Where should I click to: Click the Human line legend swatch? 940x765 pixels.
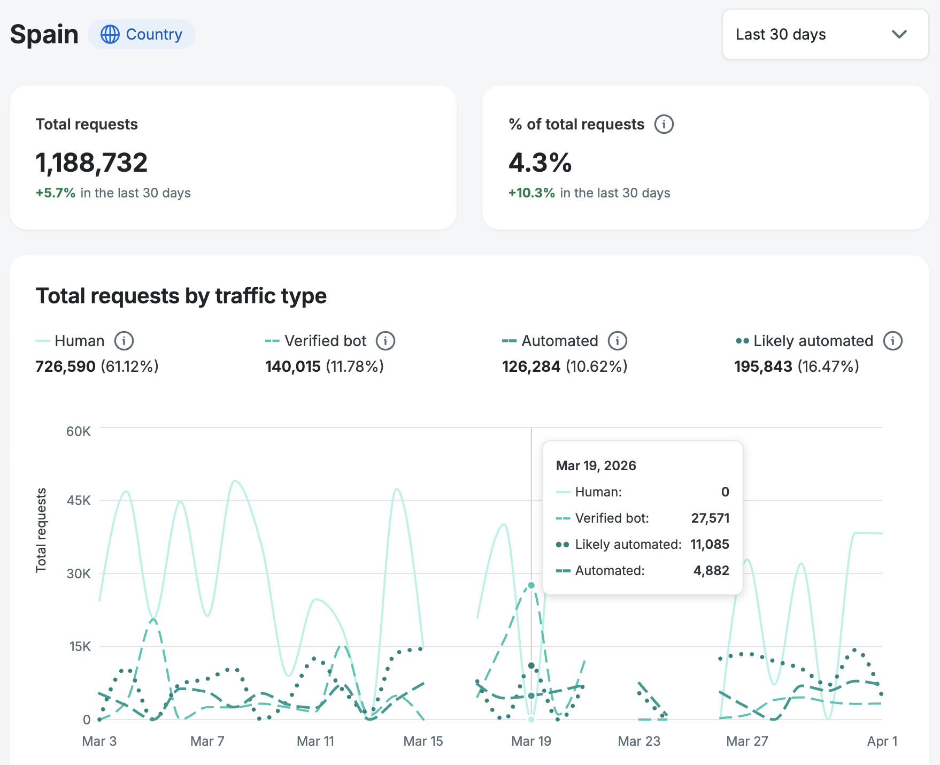43,341
